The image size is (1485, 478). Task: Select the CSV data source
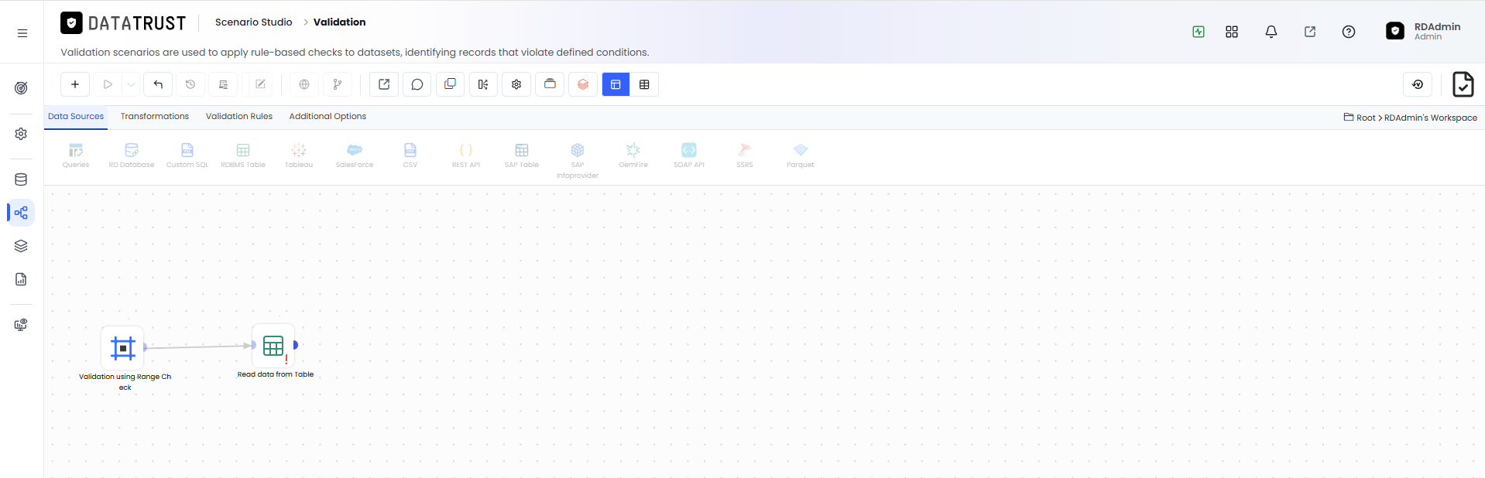point(410,155)
